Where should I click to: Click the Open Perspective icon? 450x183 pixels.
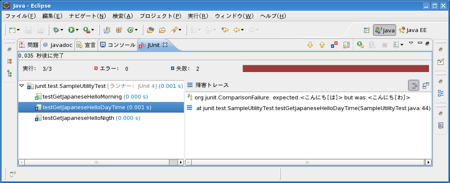[x=367, y=30]
